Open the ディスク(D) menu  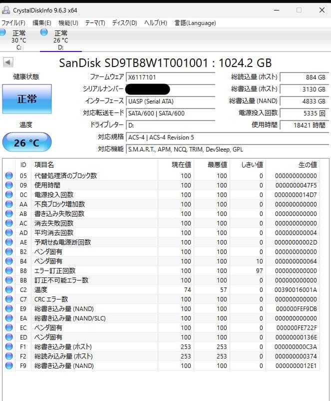[x=125, y=23]
